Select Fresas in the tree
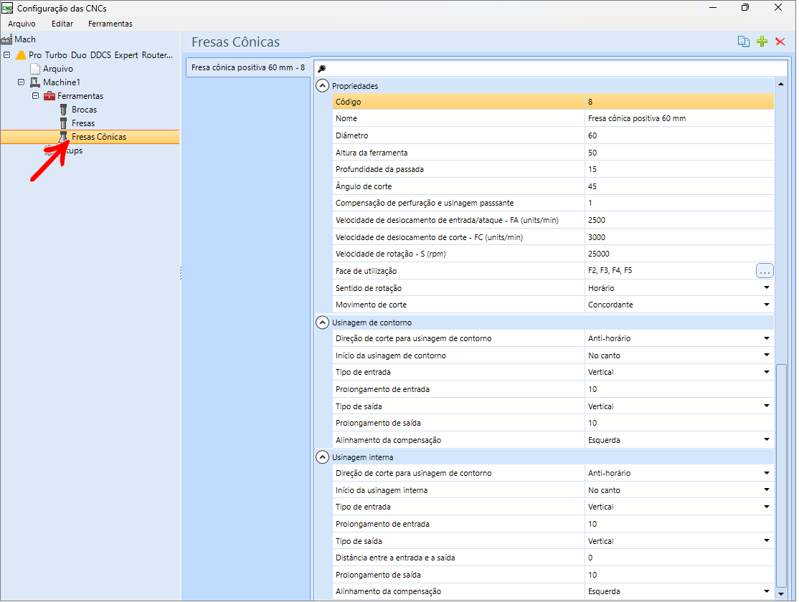Viewport: 799px width, 602px height. coord(83,123)
